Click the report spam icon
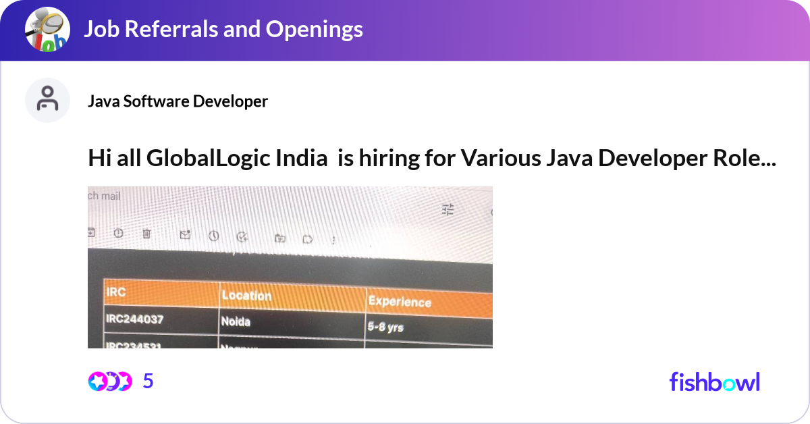The height and width of the screenshot is (424, 810). (118, 234)
